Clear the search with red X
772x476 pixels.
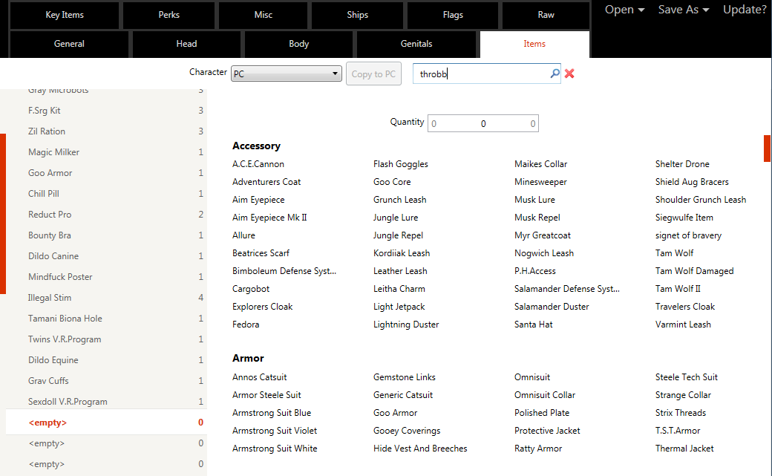point(569,74)
